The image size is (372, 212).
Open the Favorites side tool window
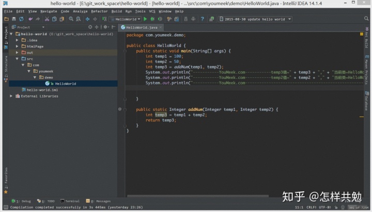tap(6, 181)
